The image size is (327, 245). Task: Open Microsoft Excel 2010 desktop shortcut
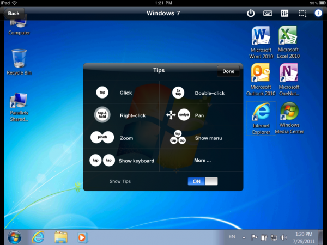tap(288, 42)
